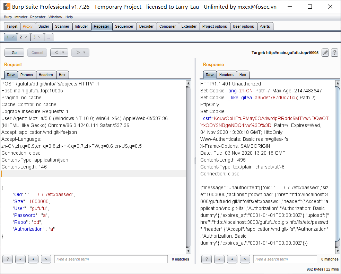
Task: Show response Hex view
Action: click(243, 75)
